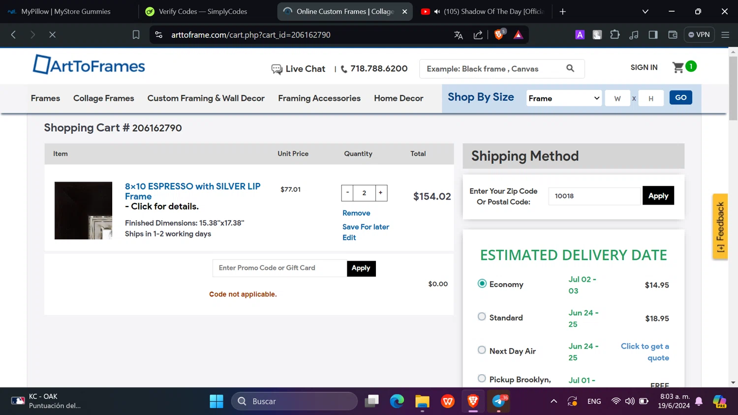Open the SIGN IN link
The image size is (738, 415).
[x=644, y=67]
